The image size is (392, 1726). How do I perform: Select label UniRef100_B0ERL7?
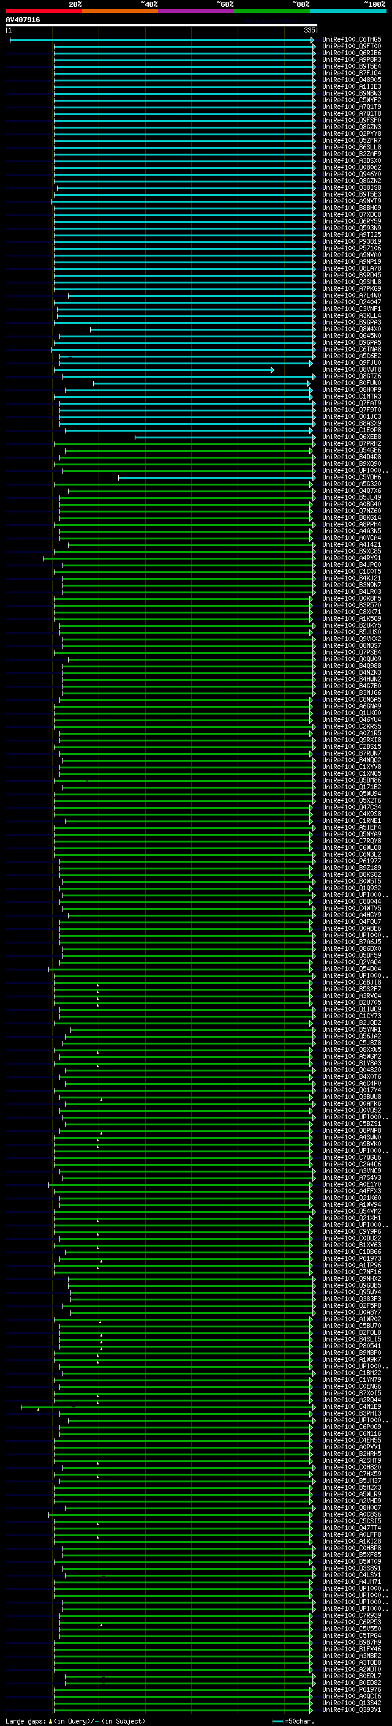(352, 1676)
